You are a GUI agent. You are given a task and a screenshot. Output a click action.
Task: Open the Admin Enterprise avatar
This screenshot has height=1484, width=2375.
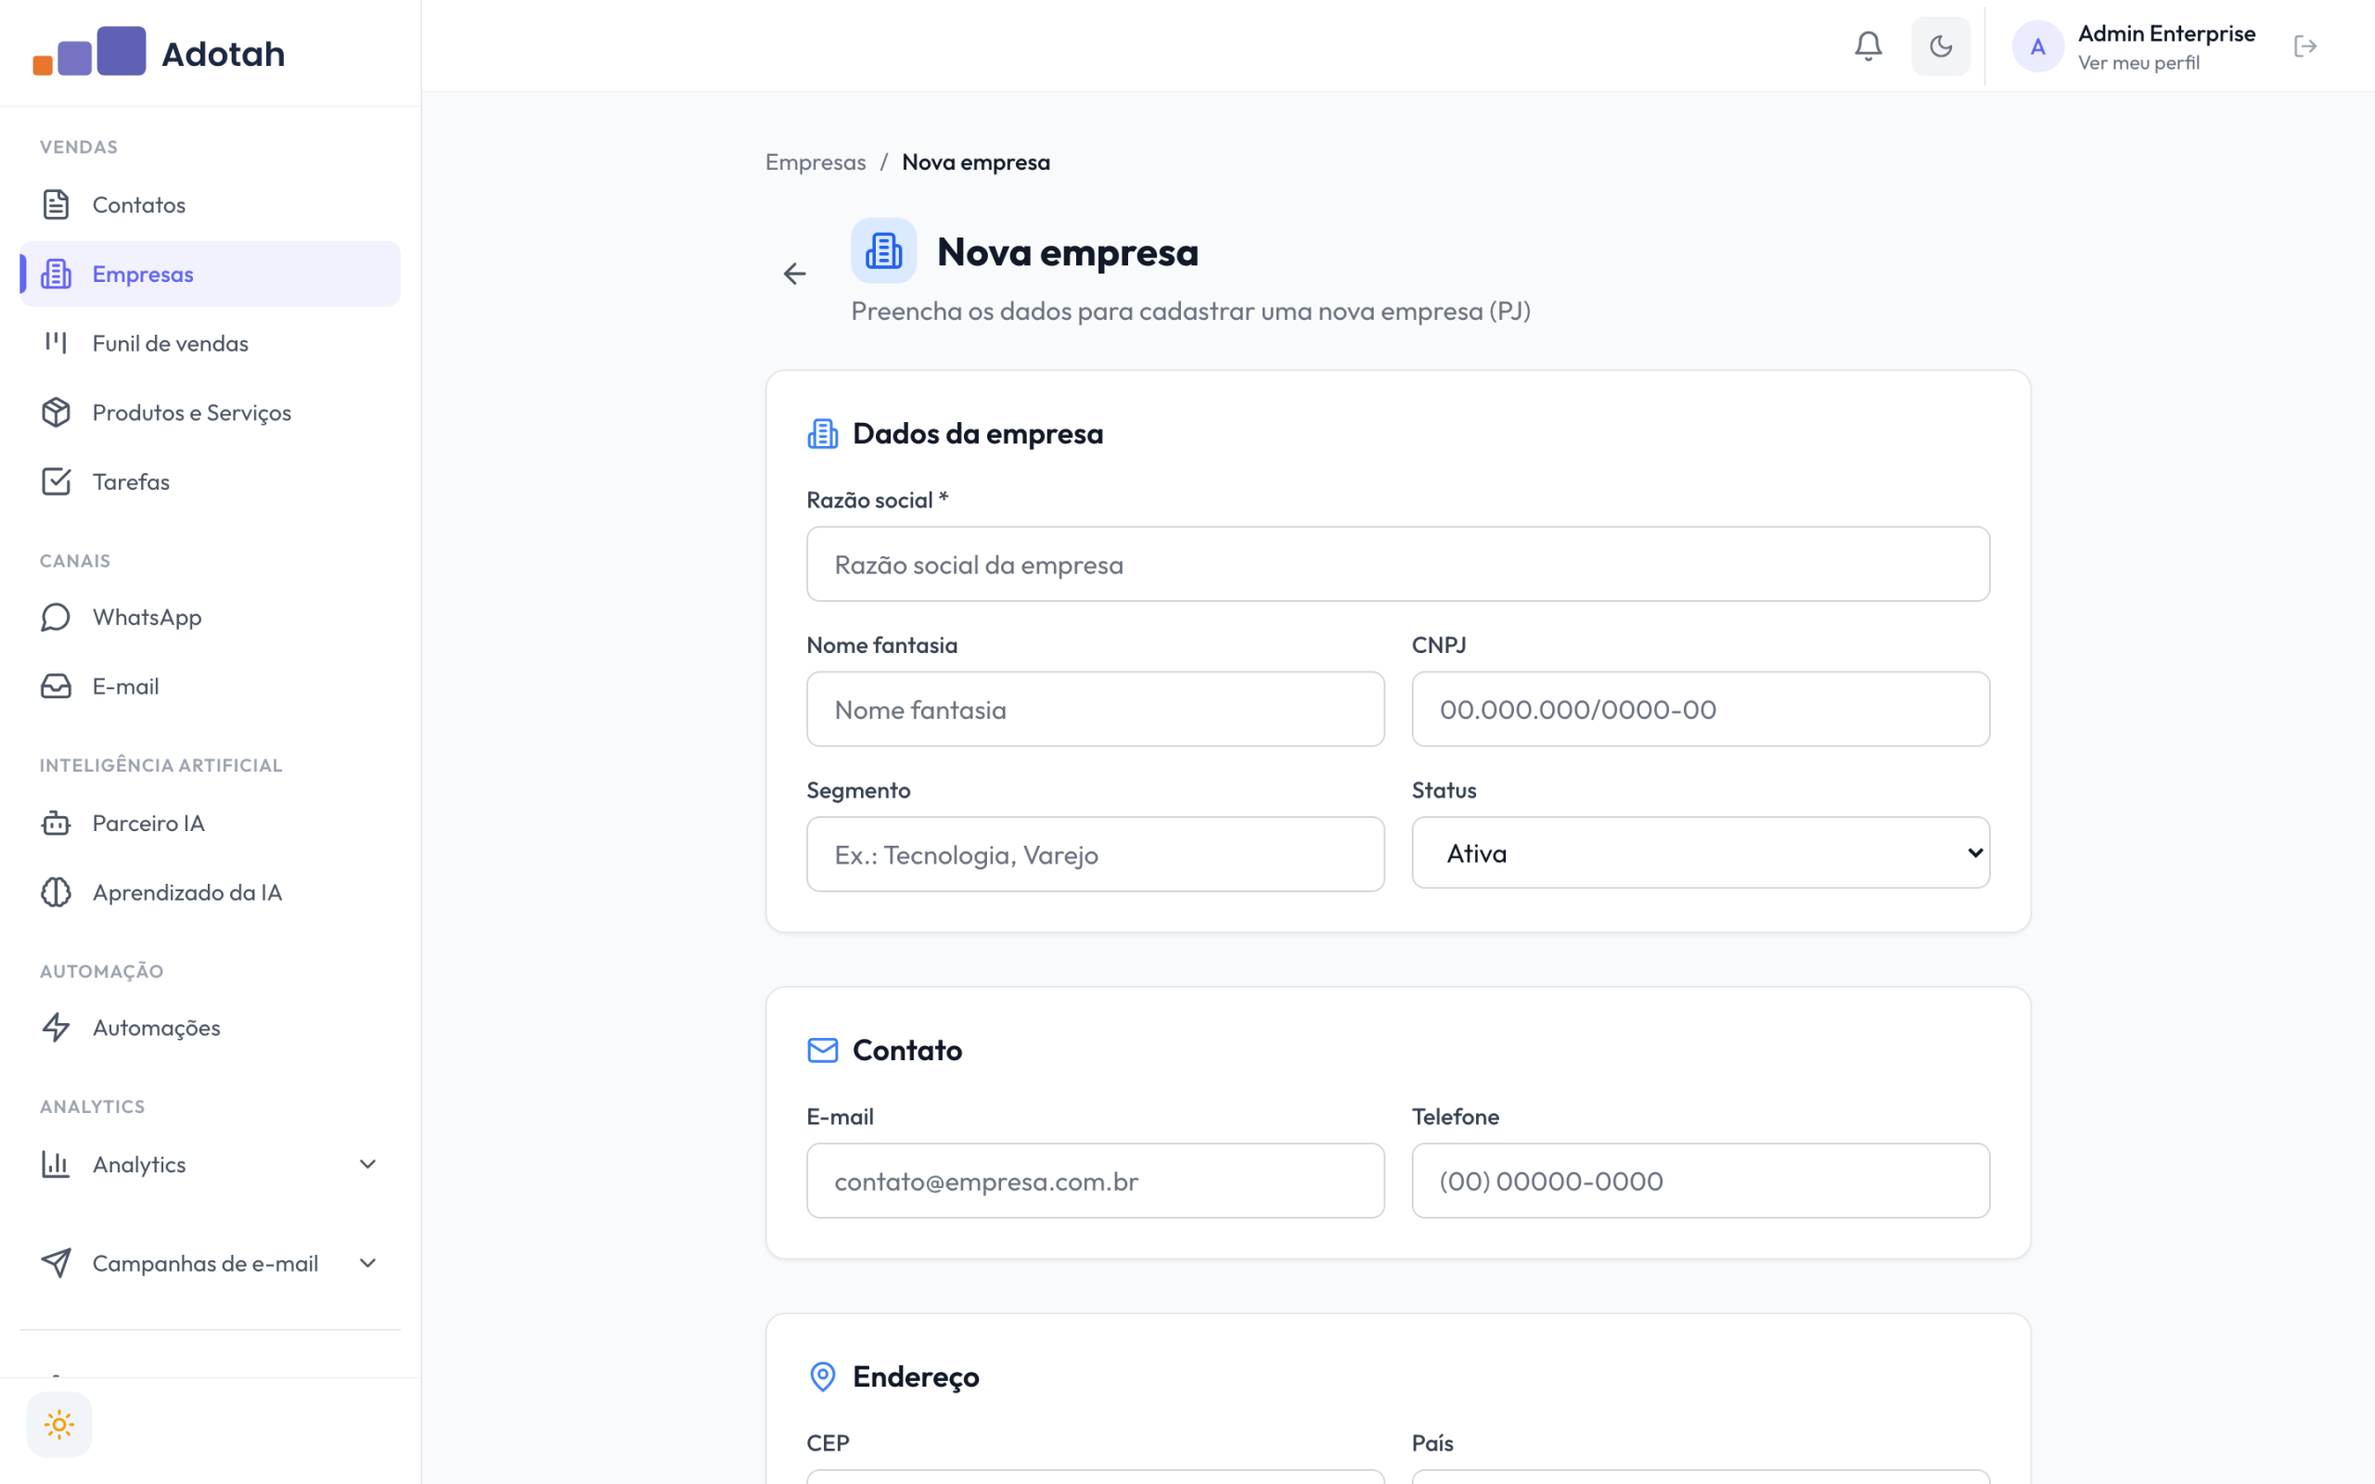click(2037, 46)
